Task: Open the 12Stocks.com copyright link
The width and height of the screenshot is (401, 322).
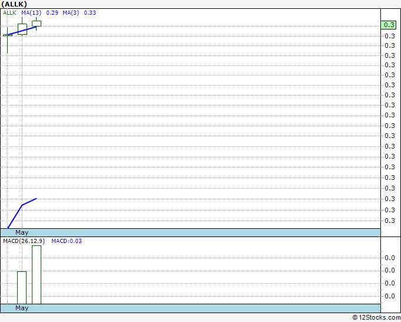Action: click(376, 317)
